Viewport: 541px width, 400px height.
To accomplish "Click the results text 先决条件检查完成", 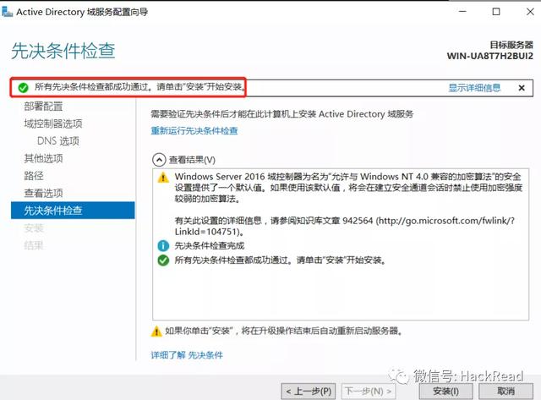I will (210, 246).
